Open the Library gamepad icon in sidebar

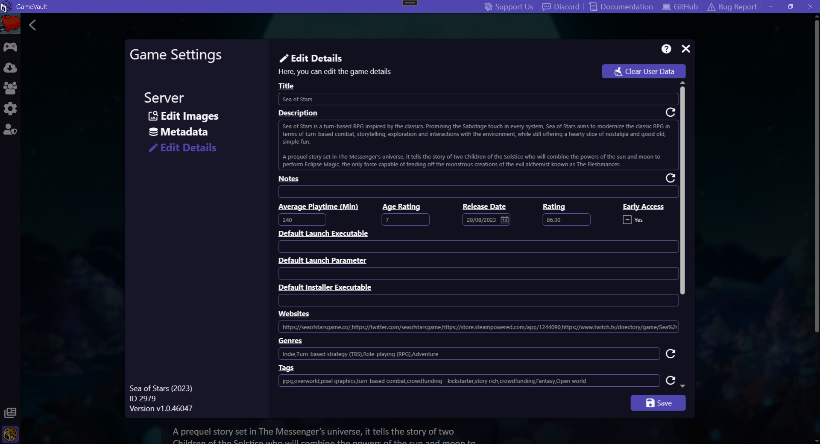[10, 47]
